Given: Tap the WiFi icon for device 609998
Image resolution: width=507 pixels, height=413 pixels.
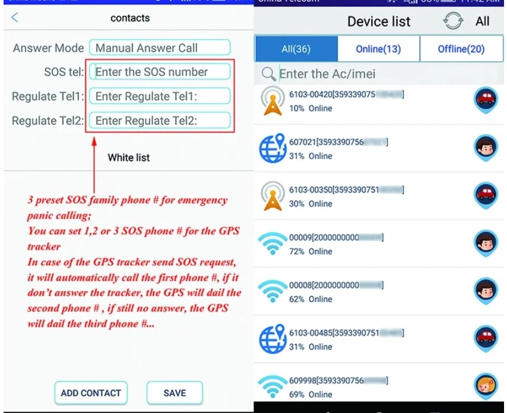Looking at the screenshot, I should click(272, 386).
